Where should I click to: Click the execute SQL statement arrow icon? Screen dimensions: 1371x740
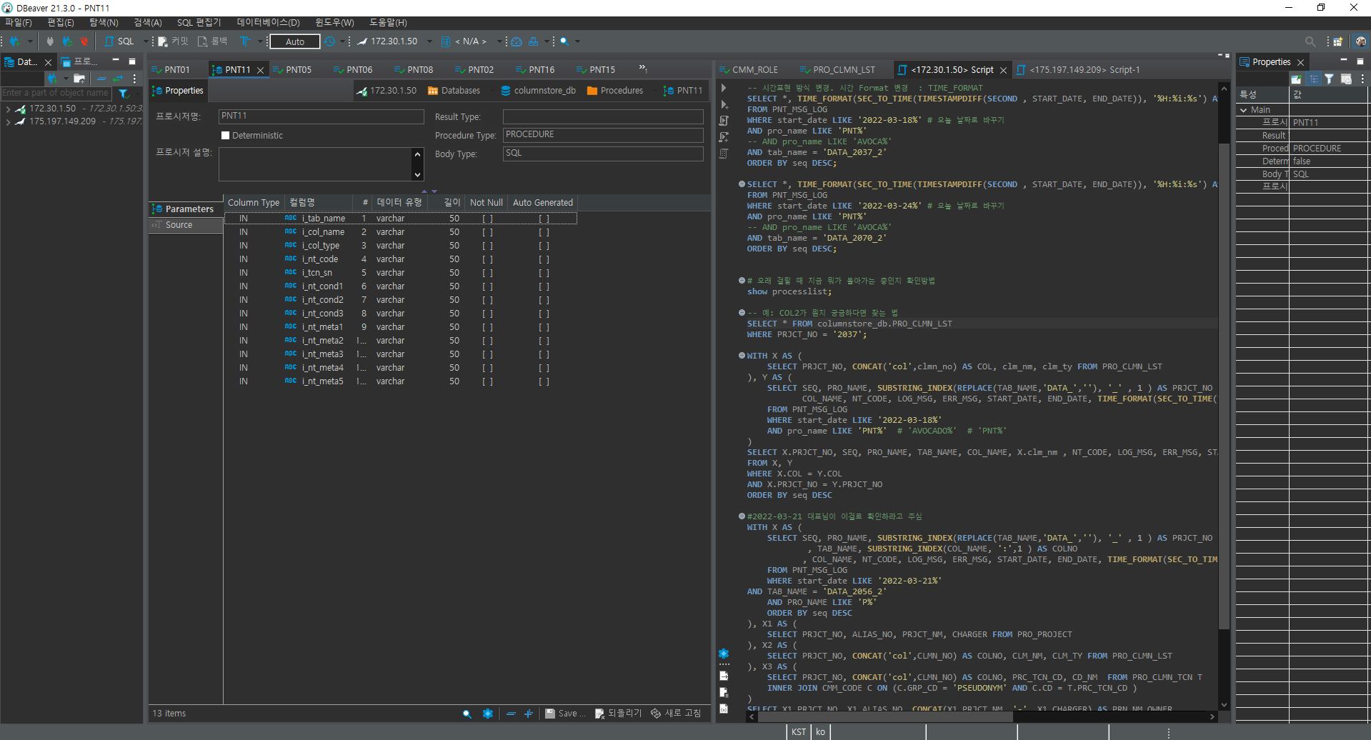pyautogui.click(x=724, y=88)
